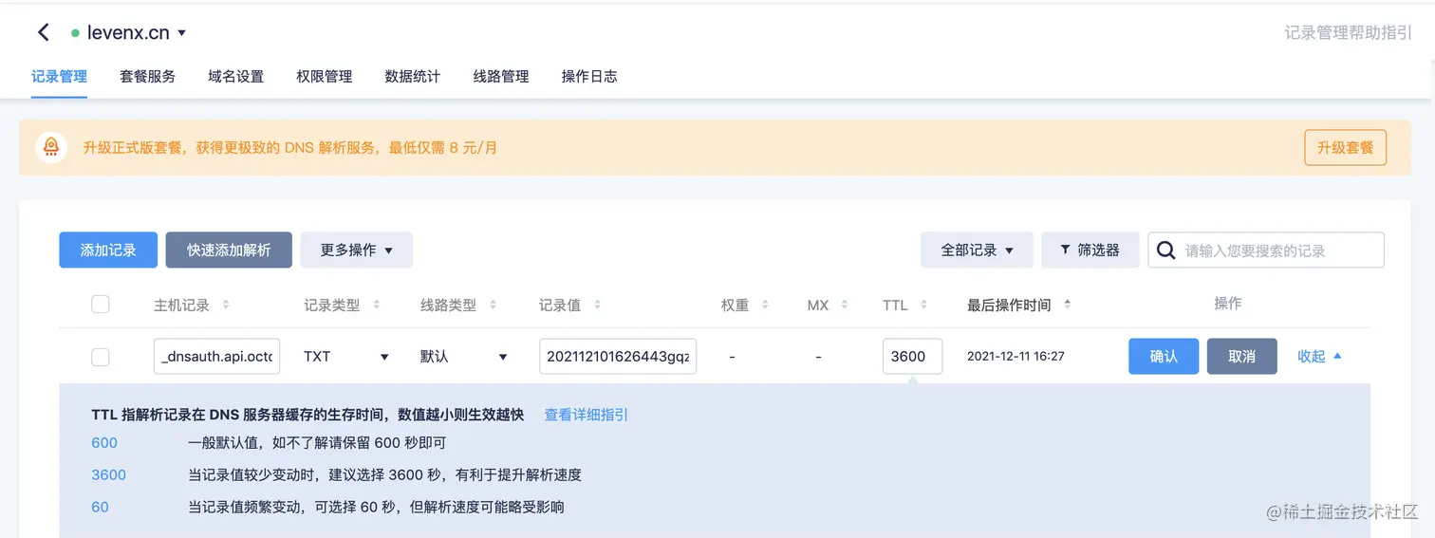Click the 快速添加解析 button
Screen dimensions: 1435x538
click(x=229, y=250)
